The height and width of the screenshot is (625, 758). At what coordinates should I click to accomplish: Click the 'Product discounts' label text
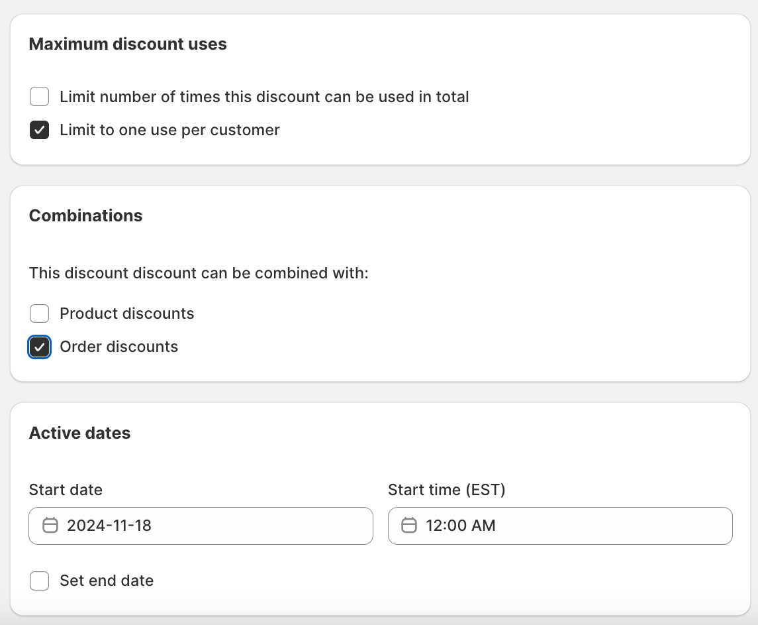127,313
